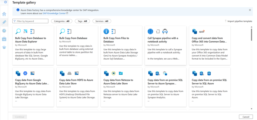Click the If Condition icon on Synapse pipeline card

pyautogui.click(x=165, y=31)
